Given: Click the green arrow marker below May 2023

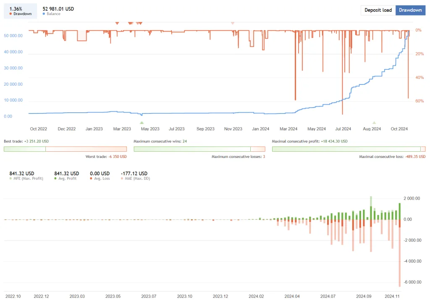Looking at the screenshot, I should point(142,122).
